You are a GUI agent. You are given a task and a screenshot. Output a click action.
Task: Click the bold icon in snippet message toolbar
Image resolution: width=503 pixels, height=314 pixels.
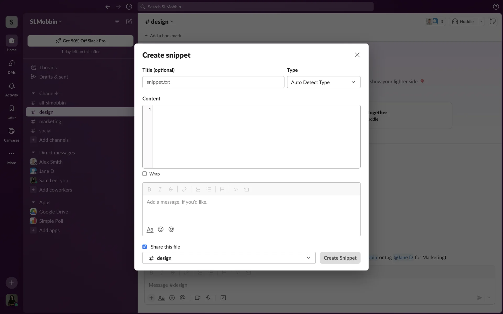pos(149,189)
